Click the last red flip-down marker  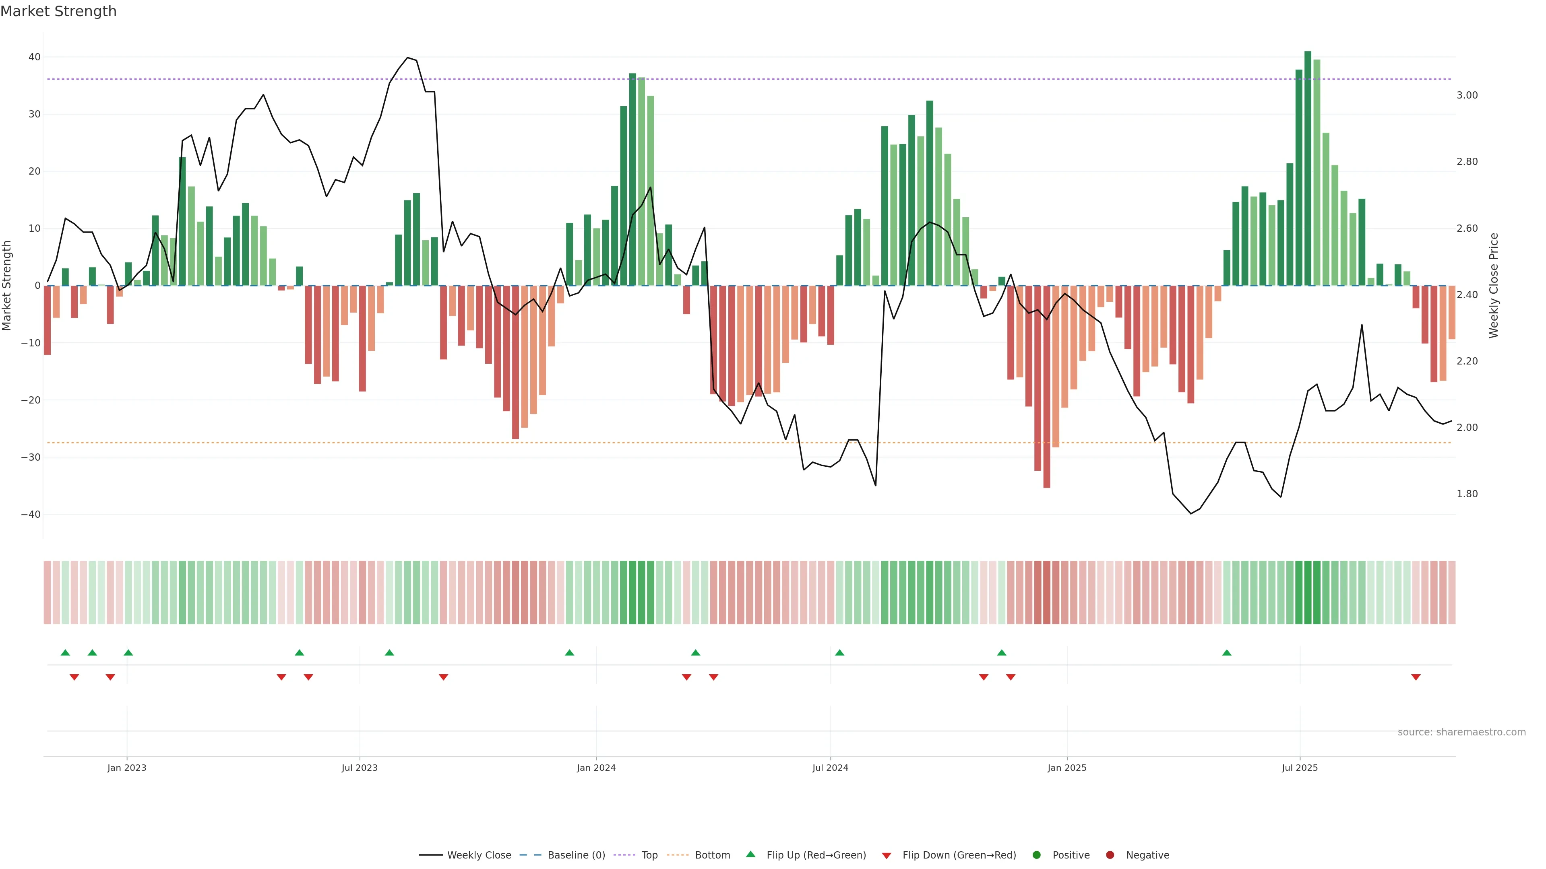(x=1416, y=677)
